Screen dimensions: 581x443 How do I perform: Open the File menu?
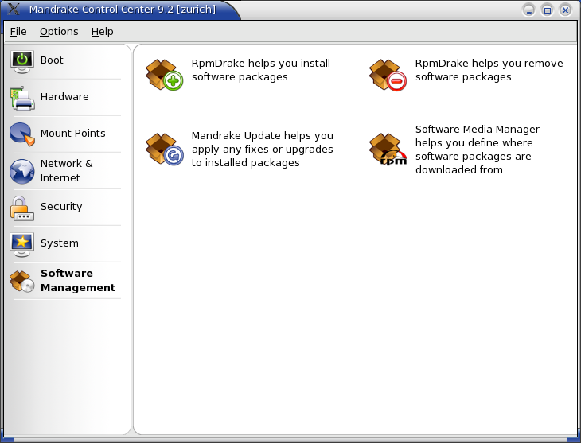pyautogui.click(x=18, y=32)
